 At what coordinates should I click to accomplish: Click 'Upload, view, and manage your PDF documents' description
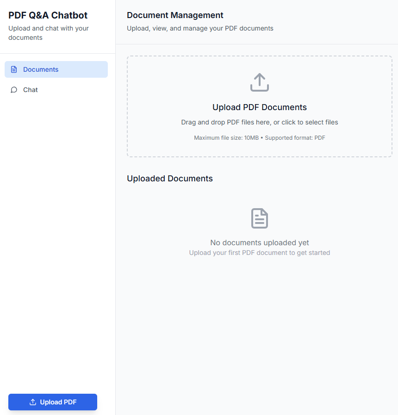click(x=200, y=28)
